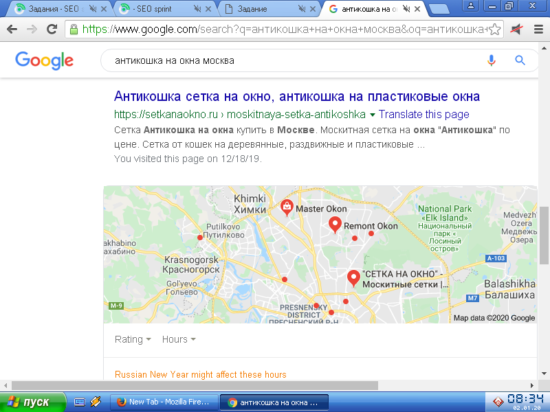Open the Антикошка сетка на окно result title
550x412 pixels.
tap(297, 96)
